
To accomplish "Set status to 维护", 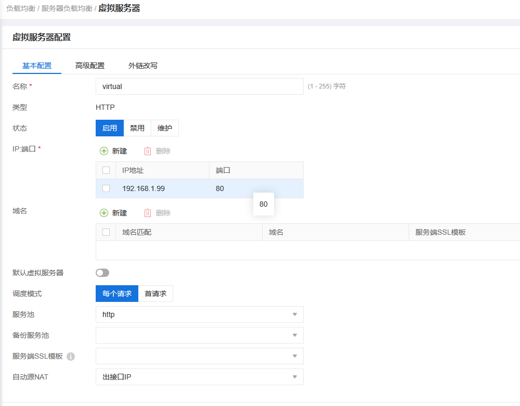I will coord(165,128).
